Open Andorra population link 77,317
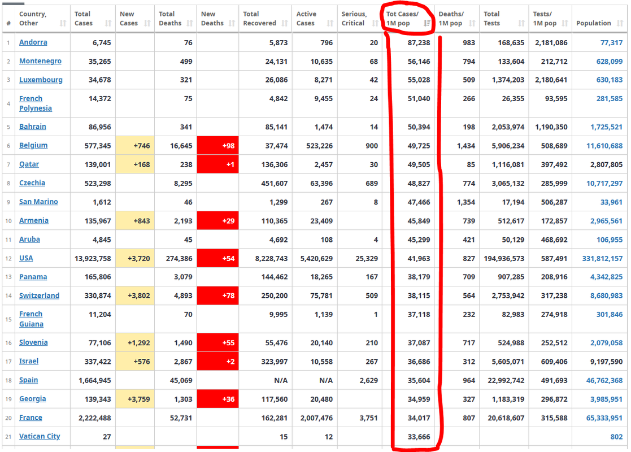The height and width of the screenshot is (452, 631). 611,43
